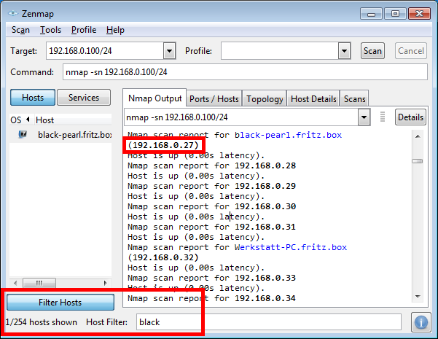The height and width of the screenshot is (339, 438).
Task: Click the Zenmap eye icon in title bar
Action: pos(13,13)
